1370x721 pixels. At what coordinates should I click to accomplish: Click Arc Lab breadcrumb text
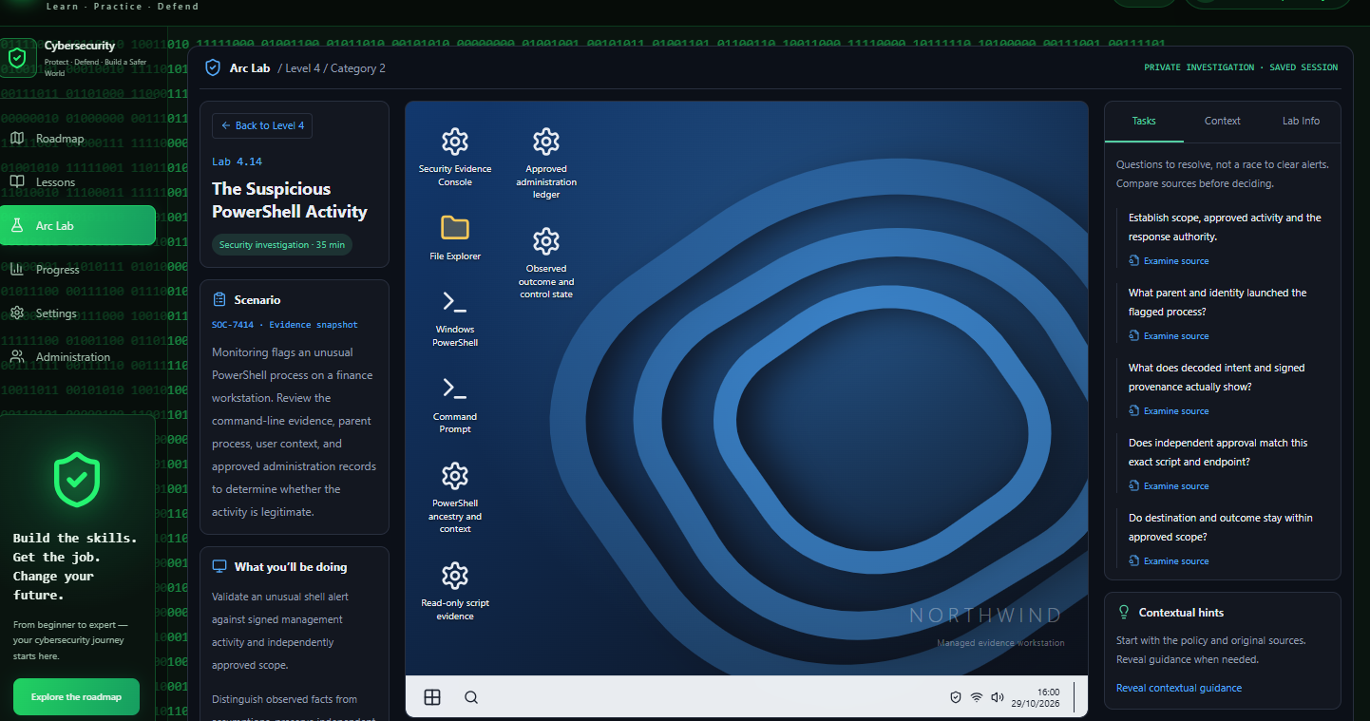point(250,68)
